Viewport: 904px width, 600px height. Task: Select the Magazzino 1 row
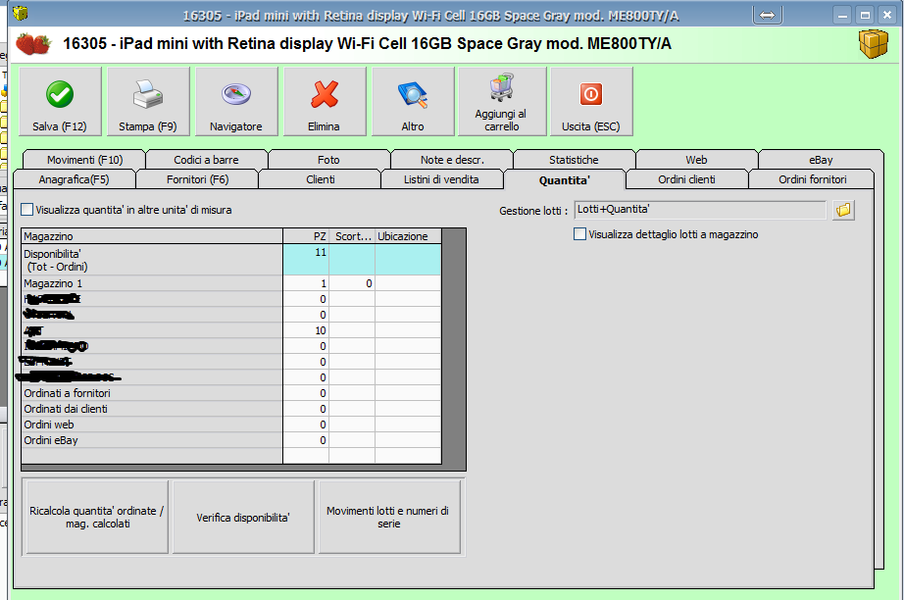(231, 283)
